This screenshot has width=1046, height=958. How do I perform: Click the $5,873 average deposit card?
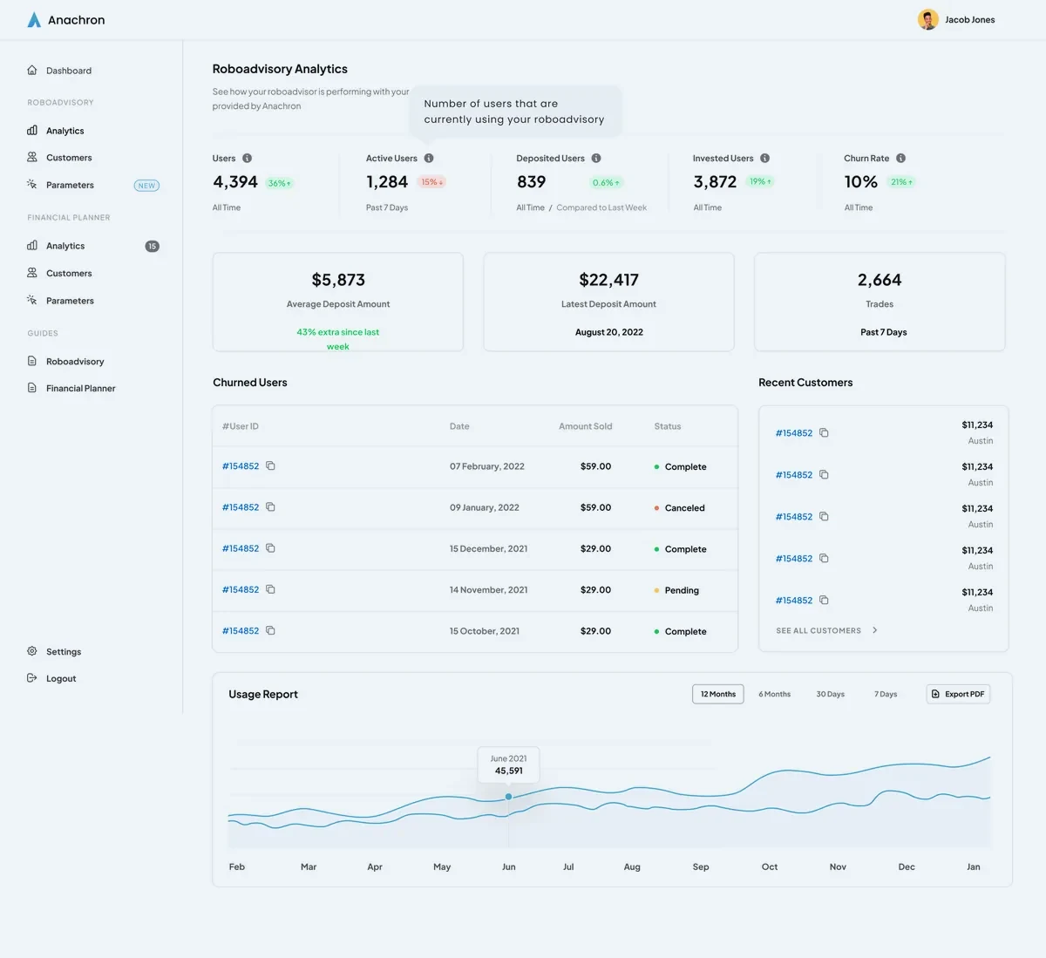(338, 302)
